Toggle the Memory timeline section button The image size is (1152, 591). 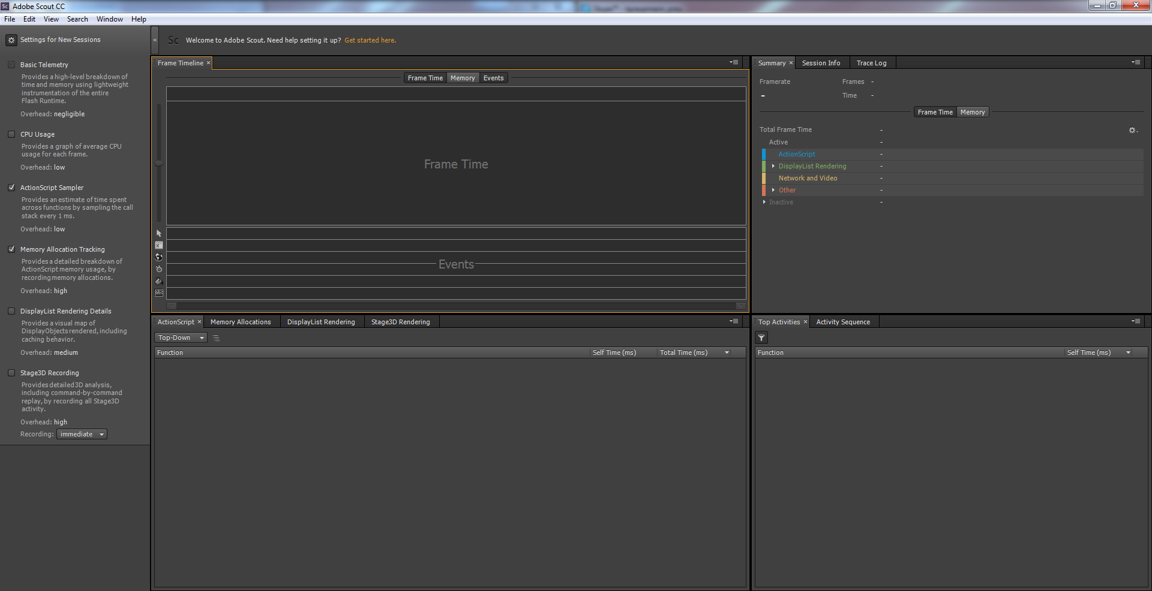tap(463, 78)
